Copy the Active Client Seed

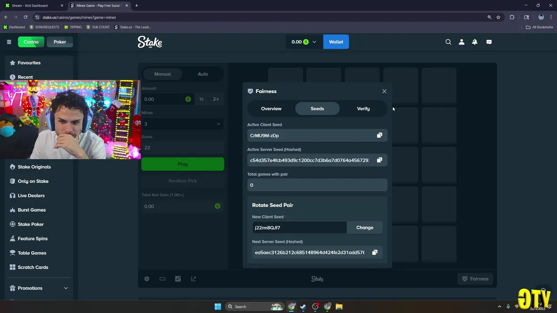tap(379, 136)
